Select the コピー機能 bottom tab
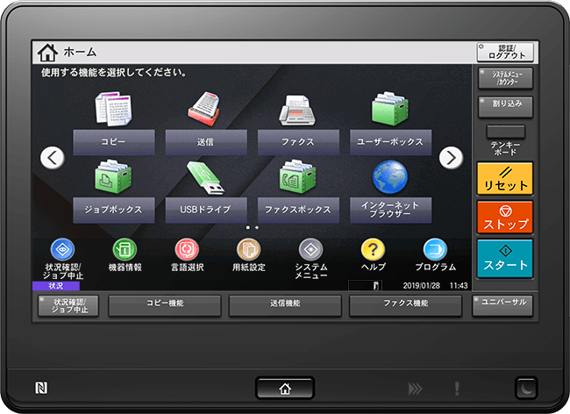Screen dimensions: 570x414 [x=166, y=303]
